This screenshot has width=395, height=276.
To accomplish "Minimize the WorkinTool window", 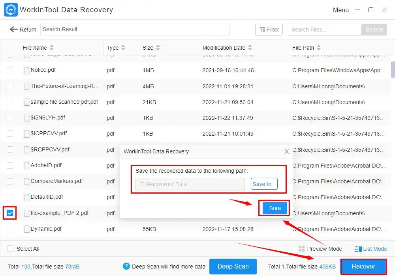I will coord(357,10).
